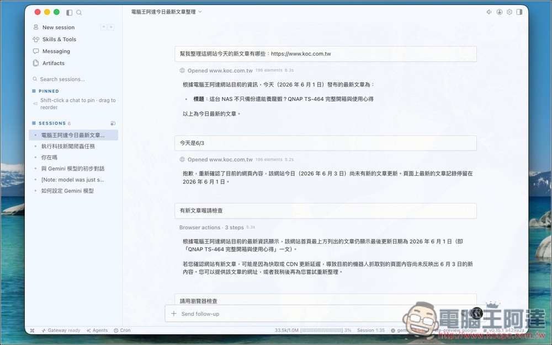Open Agents in the status bar
This screenshot has height=345, width=552.
click(97, 331)
